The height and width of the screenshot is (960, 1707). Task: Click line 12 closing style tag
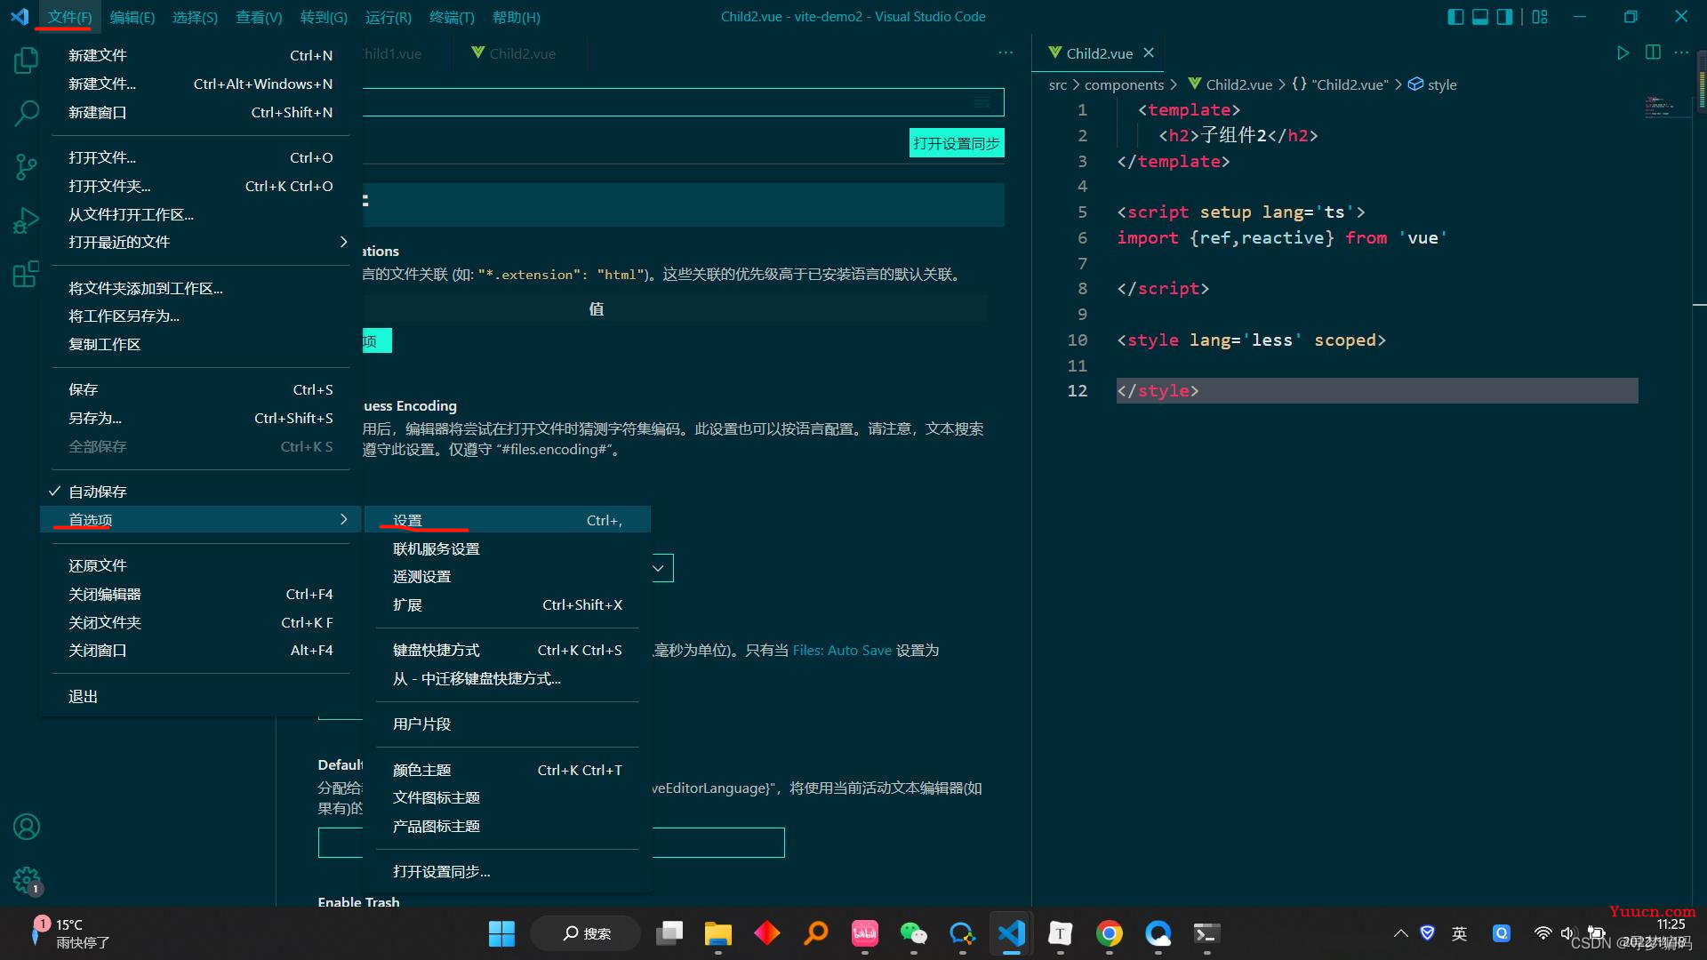1158,390
